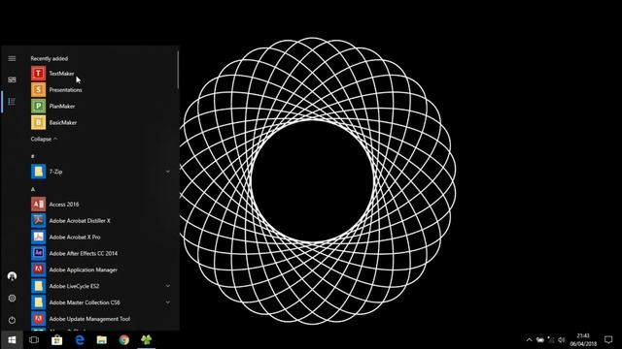Select the Presentations text label
This screenshot has width=622, height=349.
65,90
